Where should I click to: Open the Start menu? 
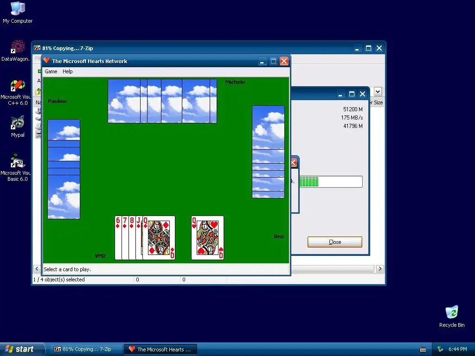point(22,349)
